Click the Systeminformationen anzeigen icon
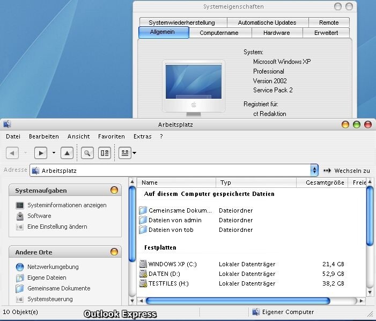Screen dimensions: 376x321 click(20, 206)
